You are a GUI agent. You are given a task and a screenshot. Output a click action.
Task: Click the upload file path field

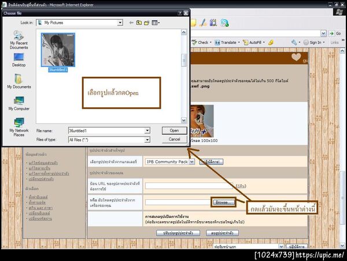[178, 202]
